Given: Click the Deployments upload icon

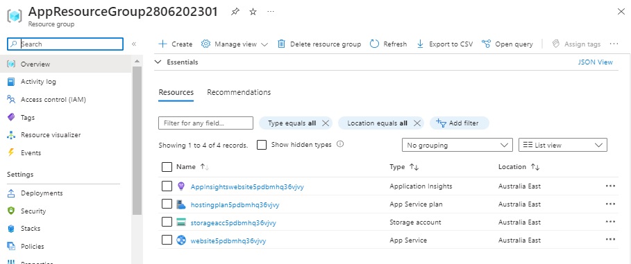Looking at the screenshot, I should [11, 193].
